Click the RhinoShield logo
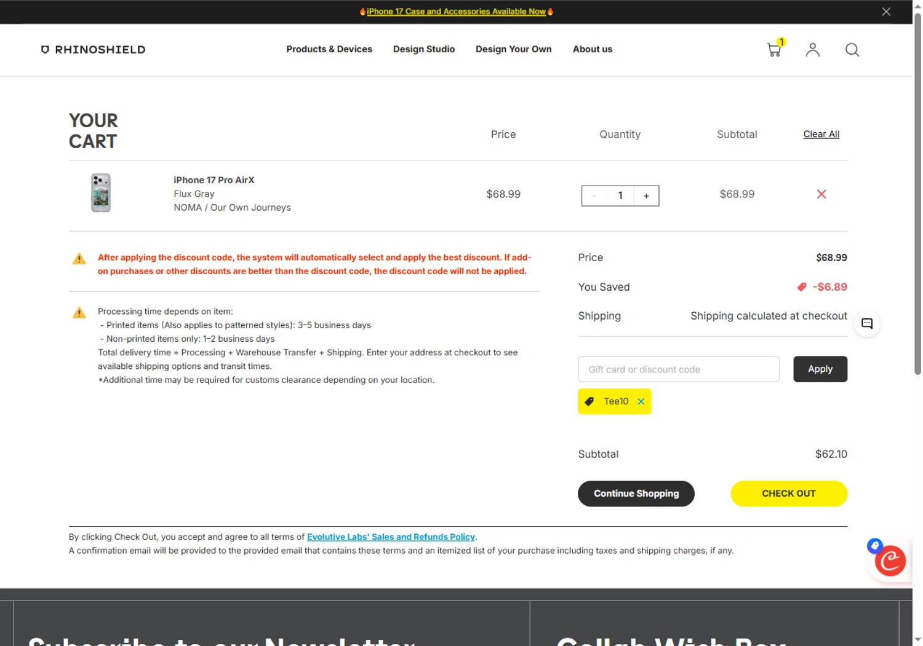The width and height of the screenshot is (923, 646). [x=93, y=50]
